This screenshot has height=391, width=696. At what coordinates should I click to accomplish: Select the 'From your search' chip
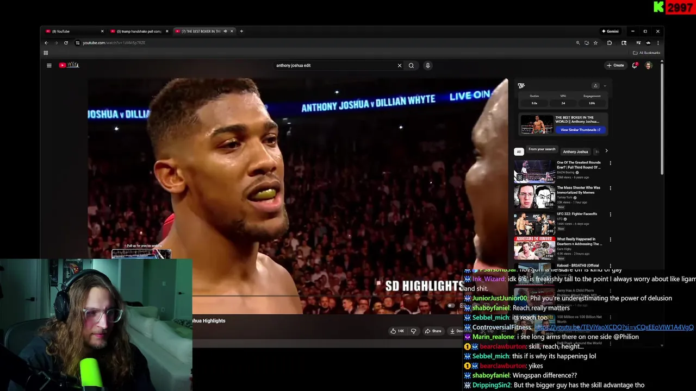[x=542, y=149]
